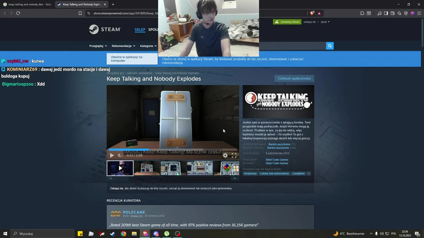Expand more tags with plus button
This screenshot has height=238, width=424.
coord(309,174)
